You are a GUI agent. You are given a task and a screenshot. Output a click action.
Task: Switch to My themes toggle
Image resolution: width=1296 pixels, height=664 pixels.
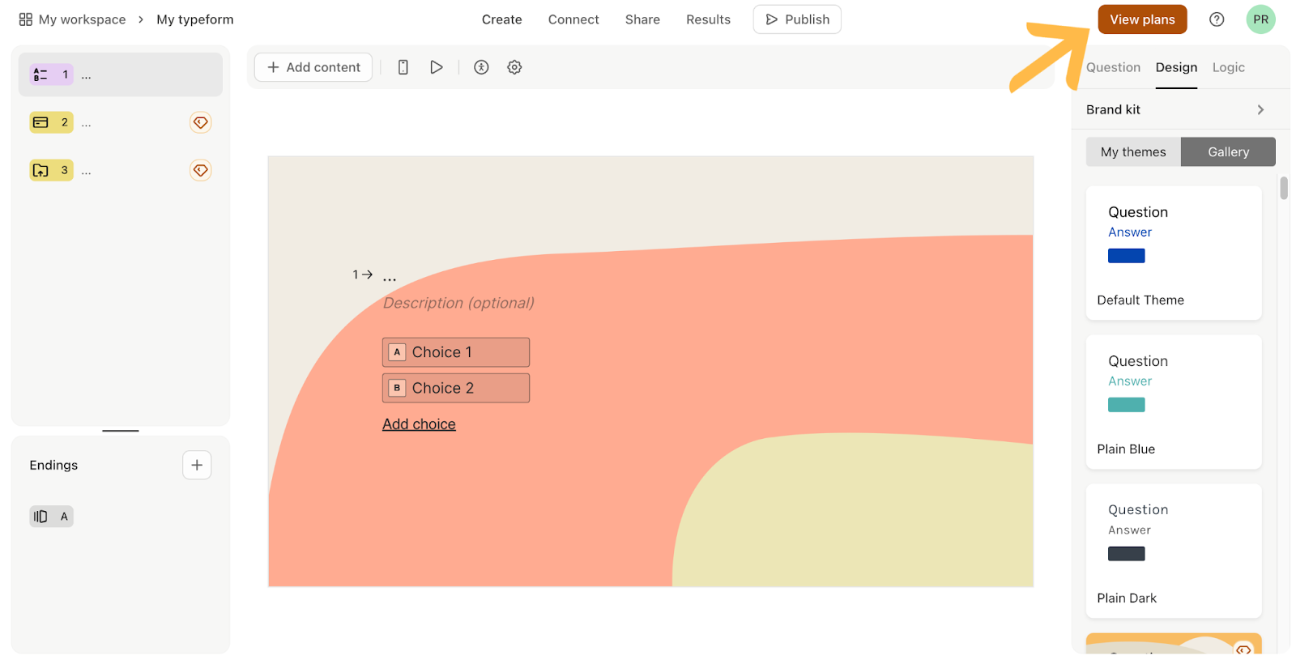click(x=1132, y=152)
